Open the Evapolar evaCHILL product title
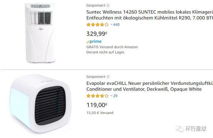The image size is (213, 138). [150, 86]
